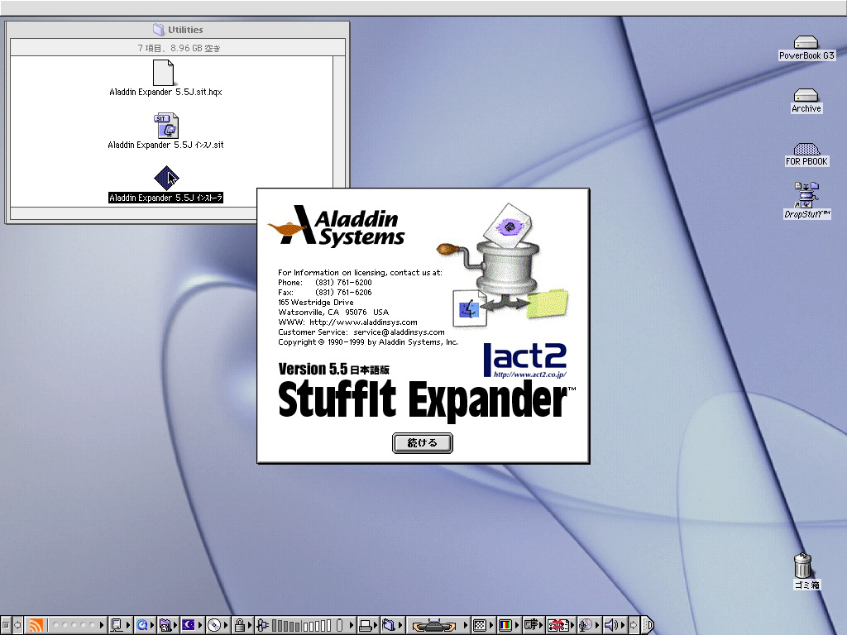Click the PowerBook-in-hands media bay icon

(434, 626)
